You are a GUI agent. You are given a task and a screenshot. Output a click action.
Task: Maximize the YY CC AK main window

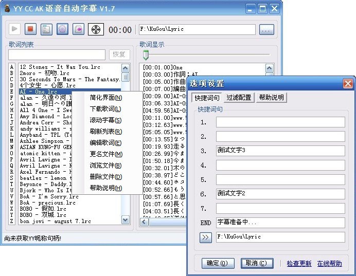tap(262, 9)
